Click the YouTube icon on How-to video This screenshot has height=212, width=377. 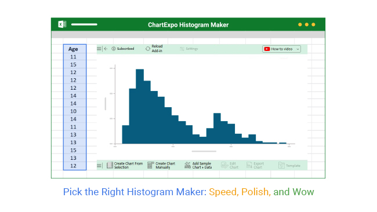(267, 49)
